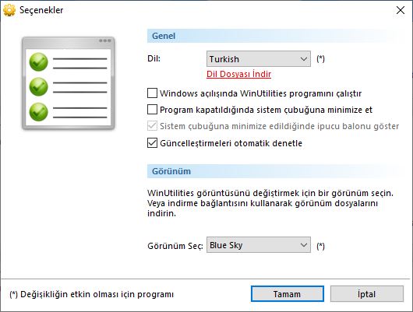
Task: Cancel with the İptal button
Action: (x=367, y=294)
